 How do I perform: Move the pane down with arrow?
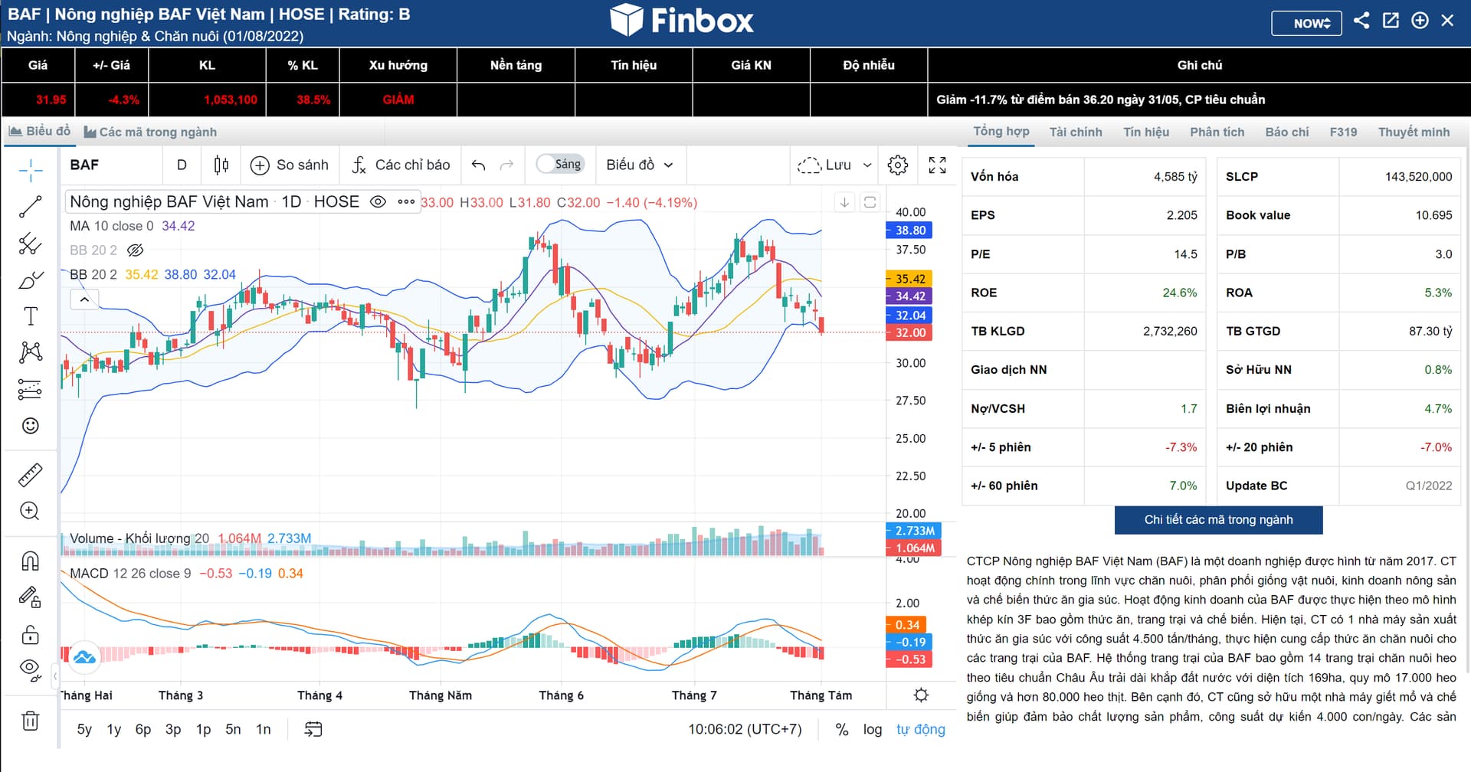(x=844, y=202)
